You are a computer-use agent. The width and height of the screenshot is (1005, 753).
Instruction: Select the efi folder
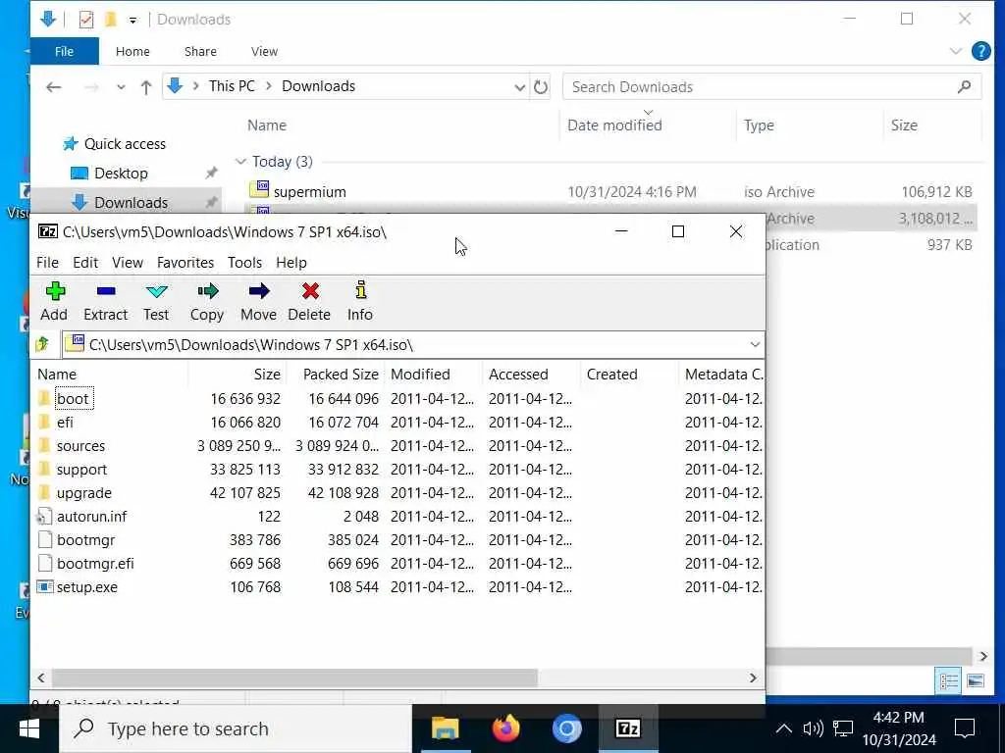pos(65,423)
